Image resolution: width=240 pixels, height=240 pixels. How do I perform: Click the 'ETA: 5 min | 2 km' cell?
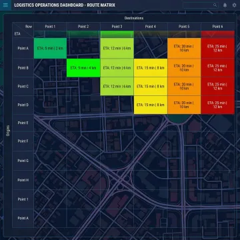click(x=50, y=48)
